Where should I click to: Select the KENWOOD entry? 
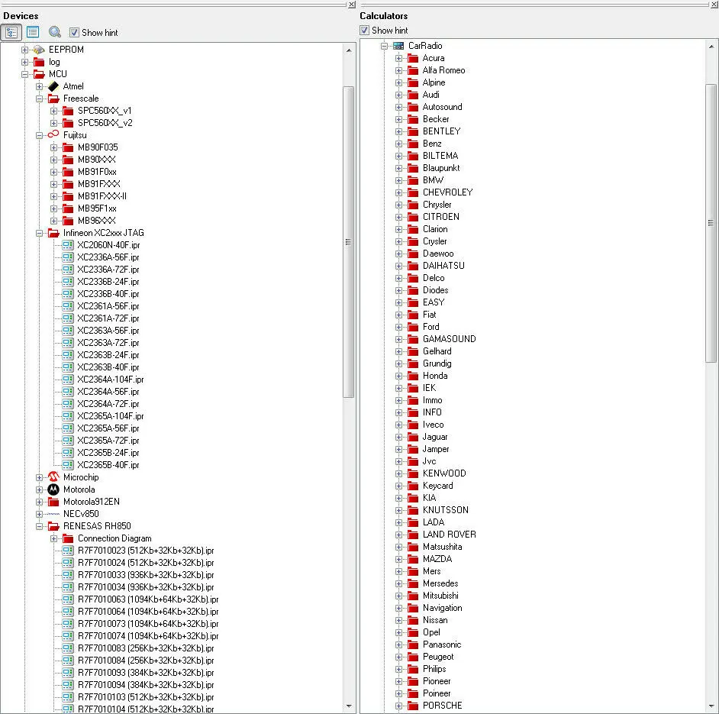click(x=444, y=473)
